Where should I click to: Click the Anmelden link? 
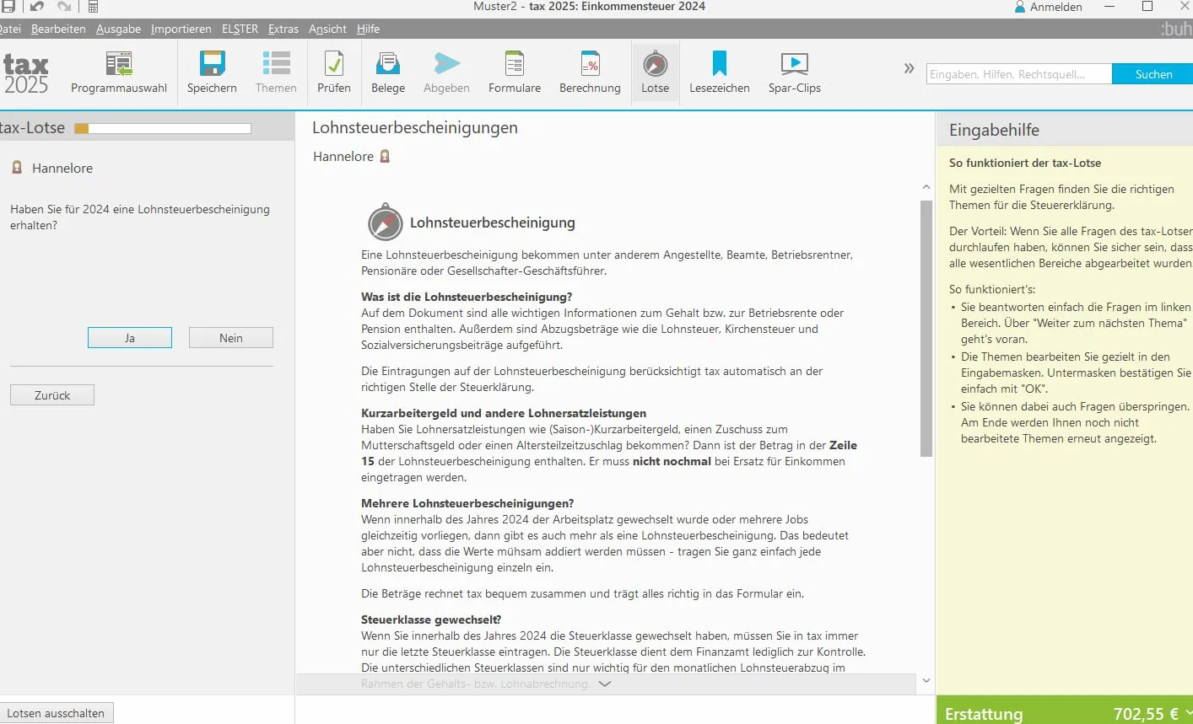coord(1055,7)
